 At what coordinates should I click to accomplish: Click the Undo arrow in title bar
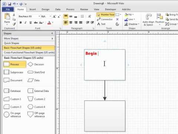[14, 4]
